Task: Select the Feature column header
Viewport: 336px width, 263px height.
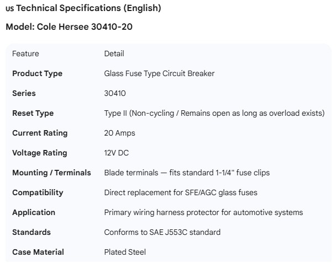Action: click(25, 53)
